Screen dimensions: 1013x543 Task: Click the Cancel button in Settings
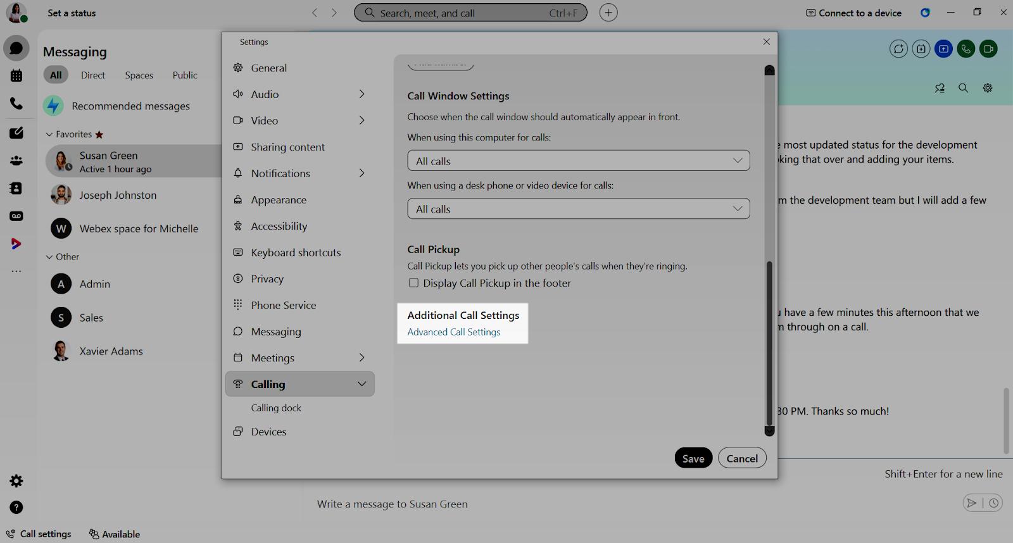tap(742, 458)
